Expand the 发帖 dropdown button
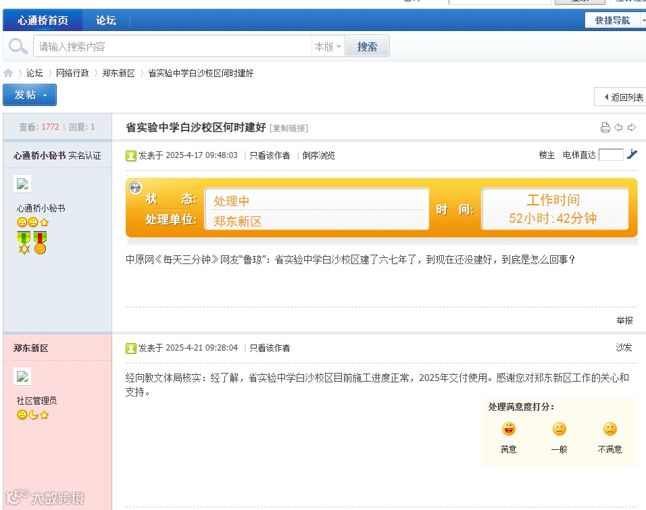Screen dimensions: 646x510 pyautogui.click(x=30, y=95)
